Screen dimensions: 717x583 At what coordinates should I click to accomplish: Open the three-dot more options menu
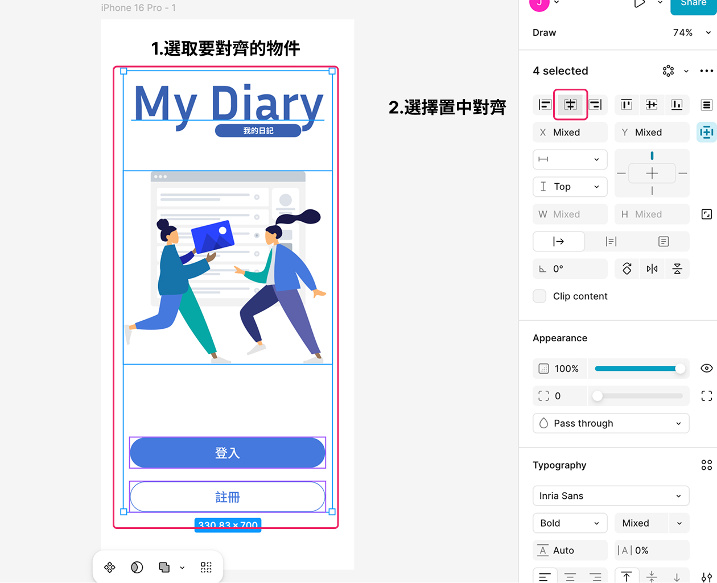[x=706, y=71]
